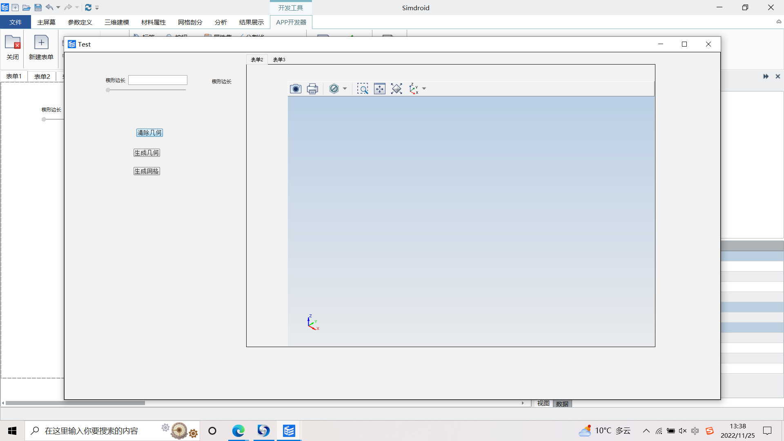Expand the Undo history dropdown
The image size is (784, 441).
[58, 7]
